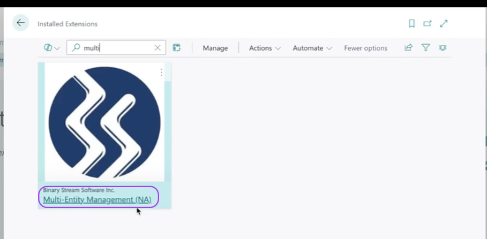Expand the Actions dropdown

click(x=265, y=48)
